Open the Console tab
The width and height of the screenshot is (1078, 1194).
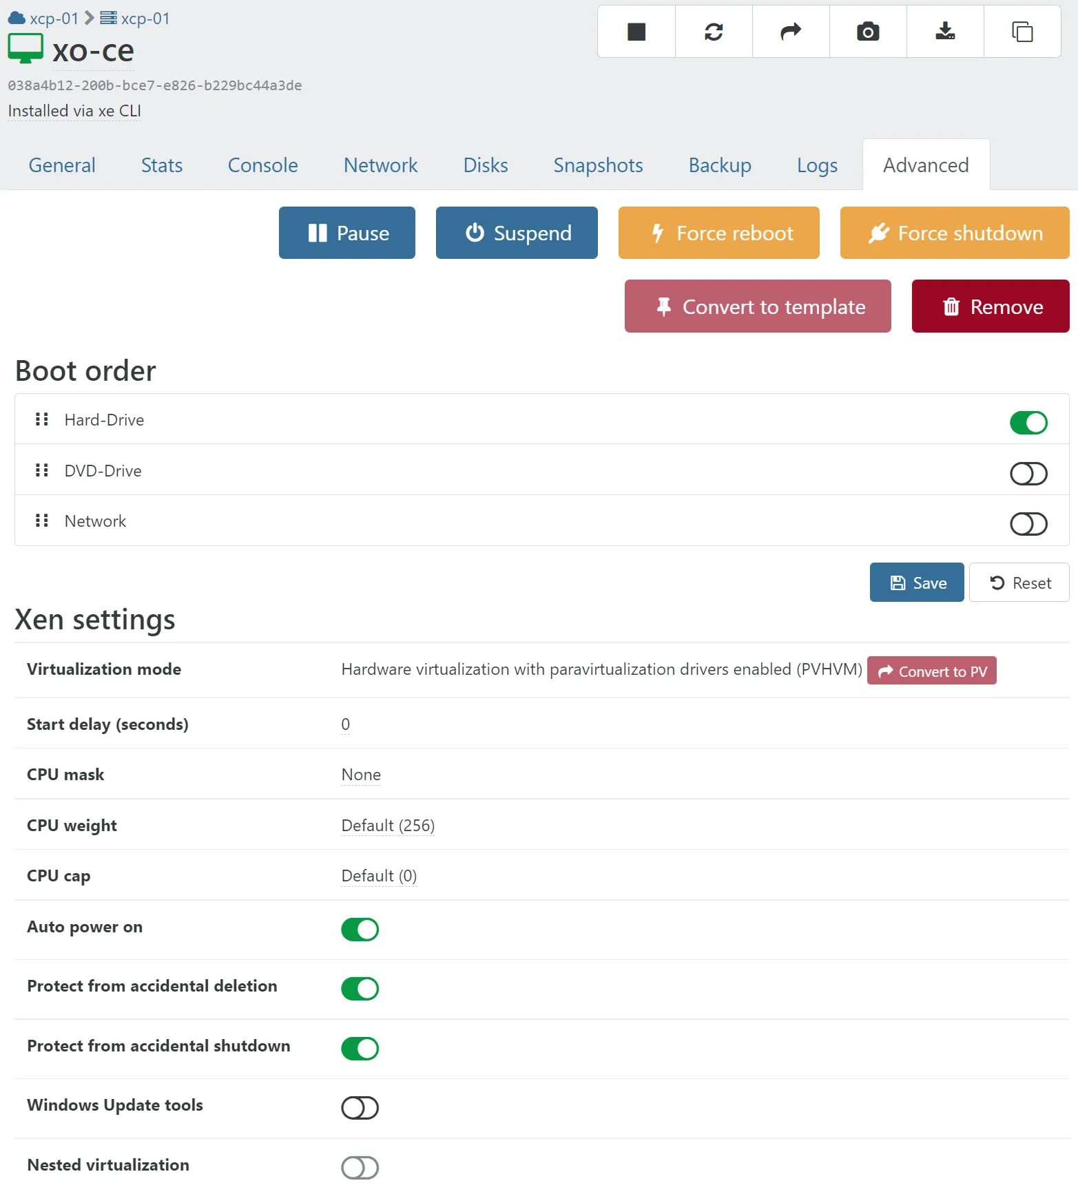(x=262, y=165)
